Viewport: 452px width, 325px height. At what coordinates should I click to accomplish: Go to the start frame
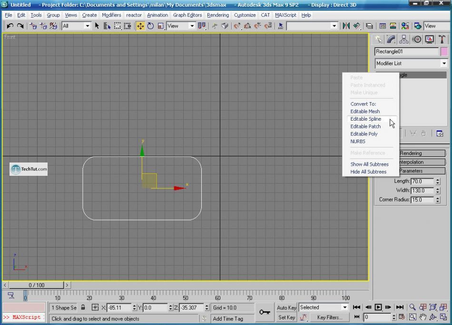pos(356,307)
